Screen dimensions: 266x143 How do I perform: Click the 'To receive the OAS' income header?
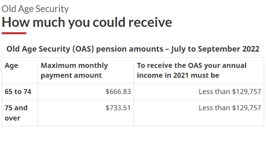point(192,70)
